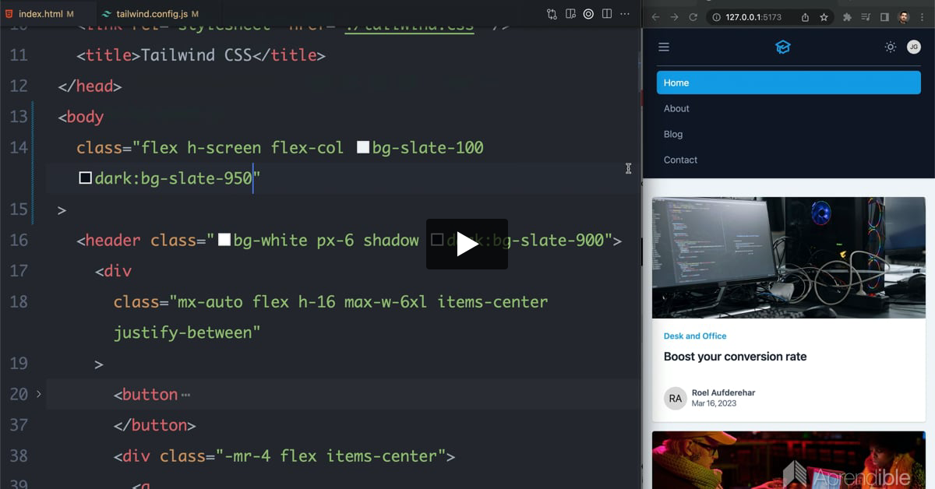Toggle light/dark theme with the sun icon
The height and width of the screenshot is (489, 935).
[891, 47]
